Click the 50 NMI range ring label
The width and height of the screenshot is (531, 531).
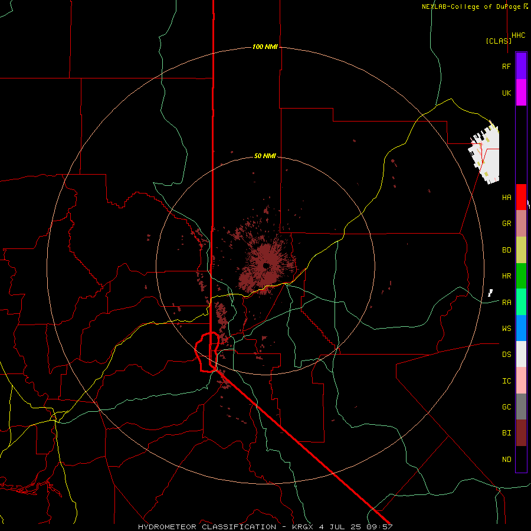pyautogui.click(x=265, y=156)
